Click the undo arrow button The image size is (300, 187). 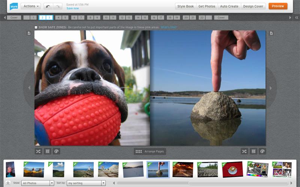point(48,6)
